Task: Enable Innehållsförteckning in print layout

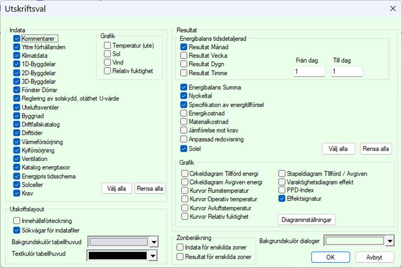Action: tap(17, 221)
